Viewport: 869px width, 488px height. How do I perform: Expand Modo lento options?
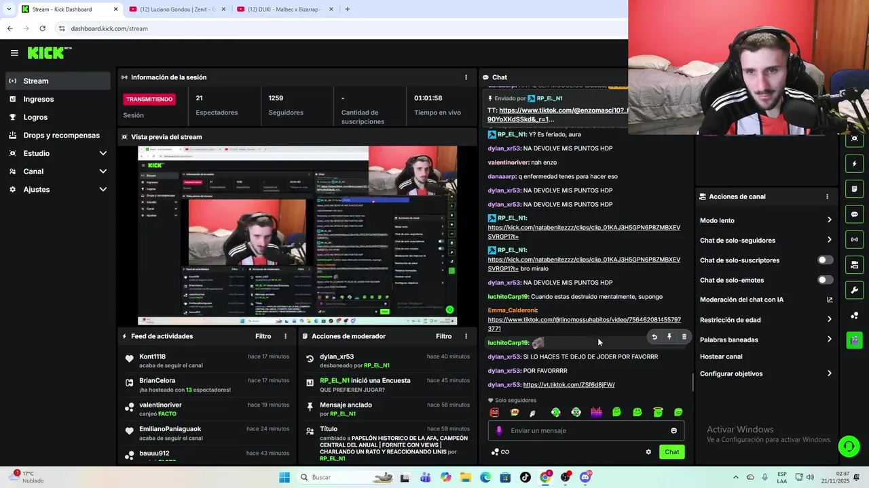(766, 220)
